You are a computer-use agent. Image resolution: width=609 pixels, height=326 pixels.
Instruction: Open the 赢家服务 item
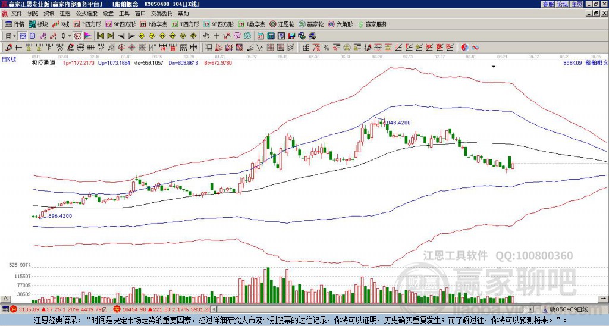click(372, 24)
